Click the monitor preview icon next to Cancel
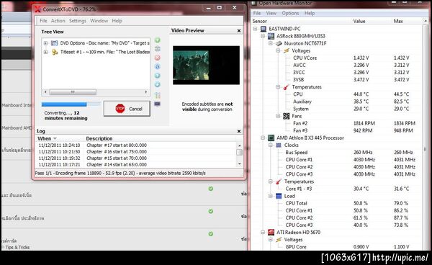Image resolution: width=432 pixels, height=265 pixels. point(157,104)
